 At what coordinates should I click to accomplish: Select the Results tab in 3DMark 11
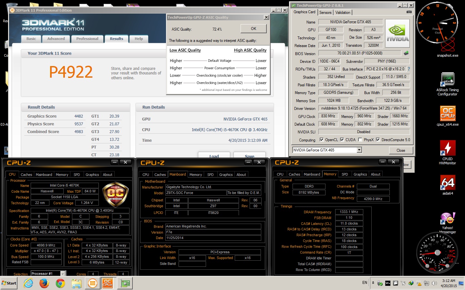point(117,39)
